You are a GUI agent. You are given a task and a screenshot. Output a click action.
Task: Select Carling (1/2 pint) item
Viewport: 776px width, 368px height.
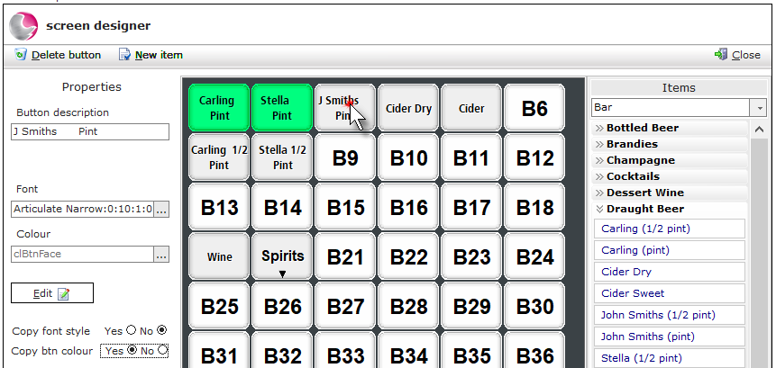[x=670, y=229]
